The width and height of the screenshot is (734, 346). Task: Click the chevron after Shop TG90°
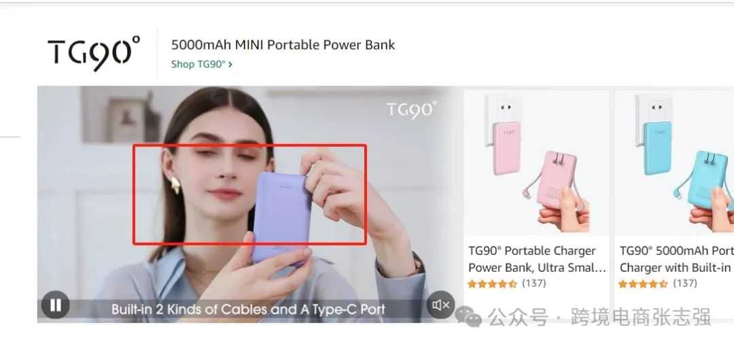pyautogui.click(x=230, y=65)
